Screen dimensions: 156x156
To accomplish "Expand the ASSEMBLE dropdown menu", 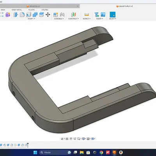I will tap(59, 19).
